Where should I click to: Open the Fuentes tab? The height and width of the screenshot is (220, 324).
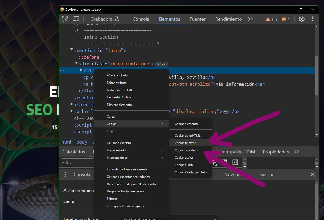(x=198, y=19)
